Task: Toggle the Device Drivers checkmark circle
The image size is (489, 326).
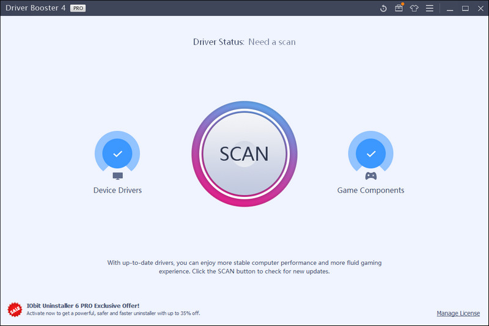Action: (117, 154)
